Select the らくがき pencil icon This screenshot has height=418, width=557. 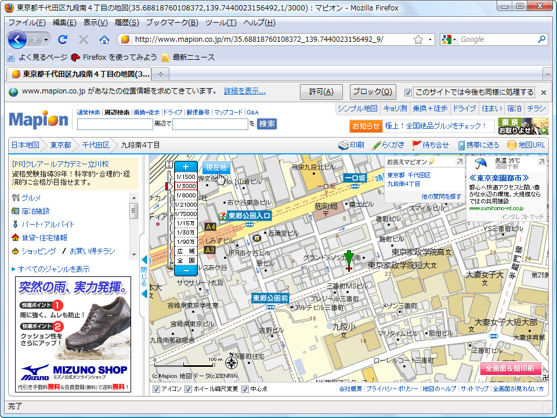tap(377, 146)
